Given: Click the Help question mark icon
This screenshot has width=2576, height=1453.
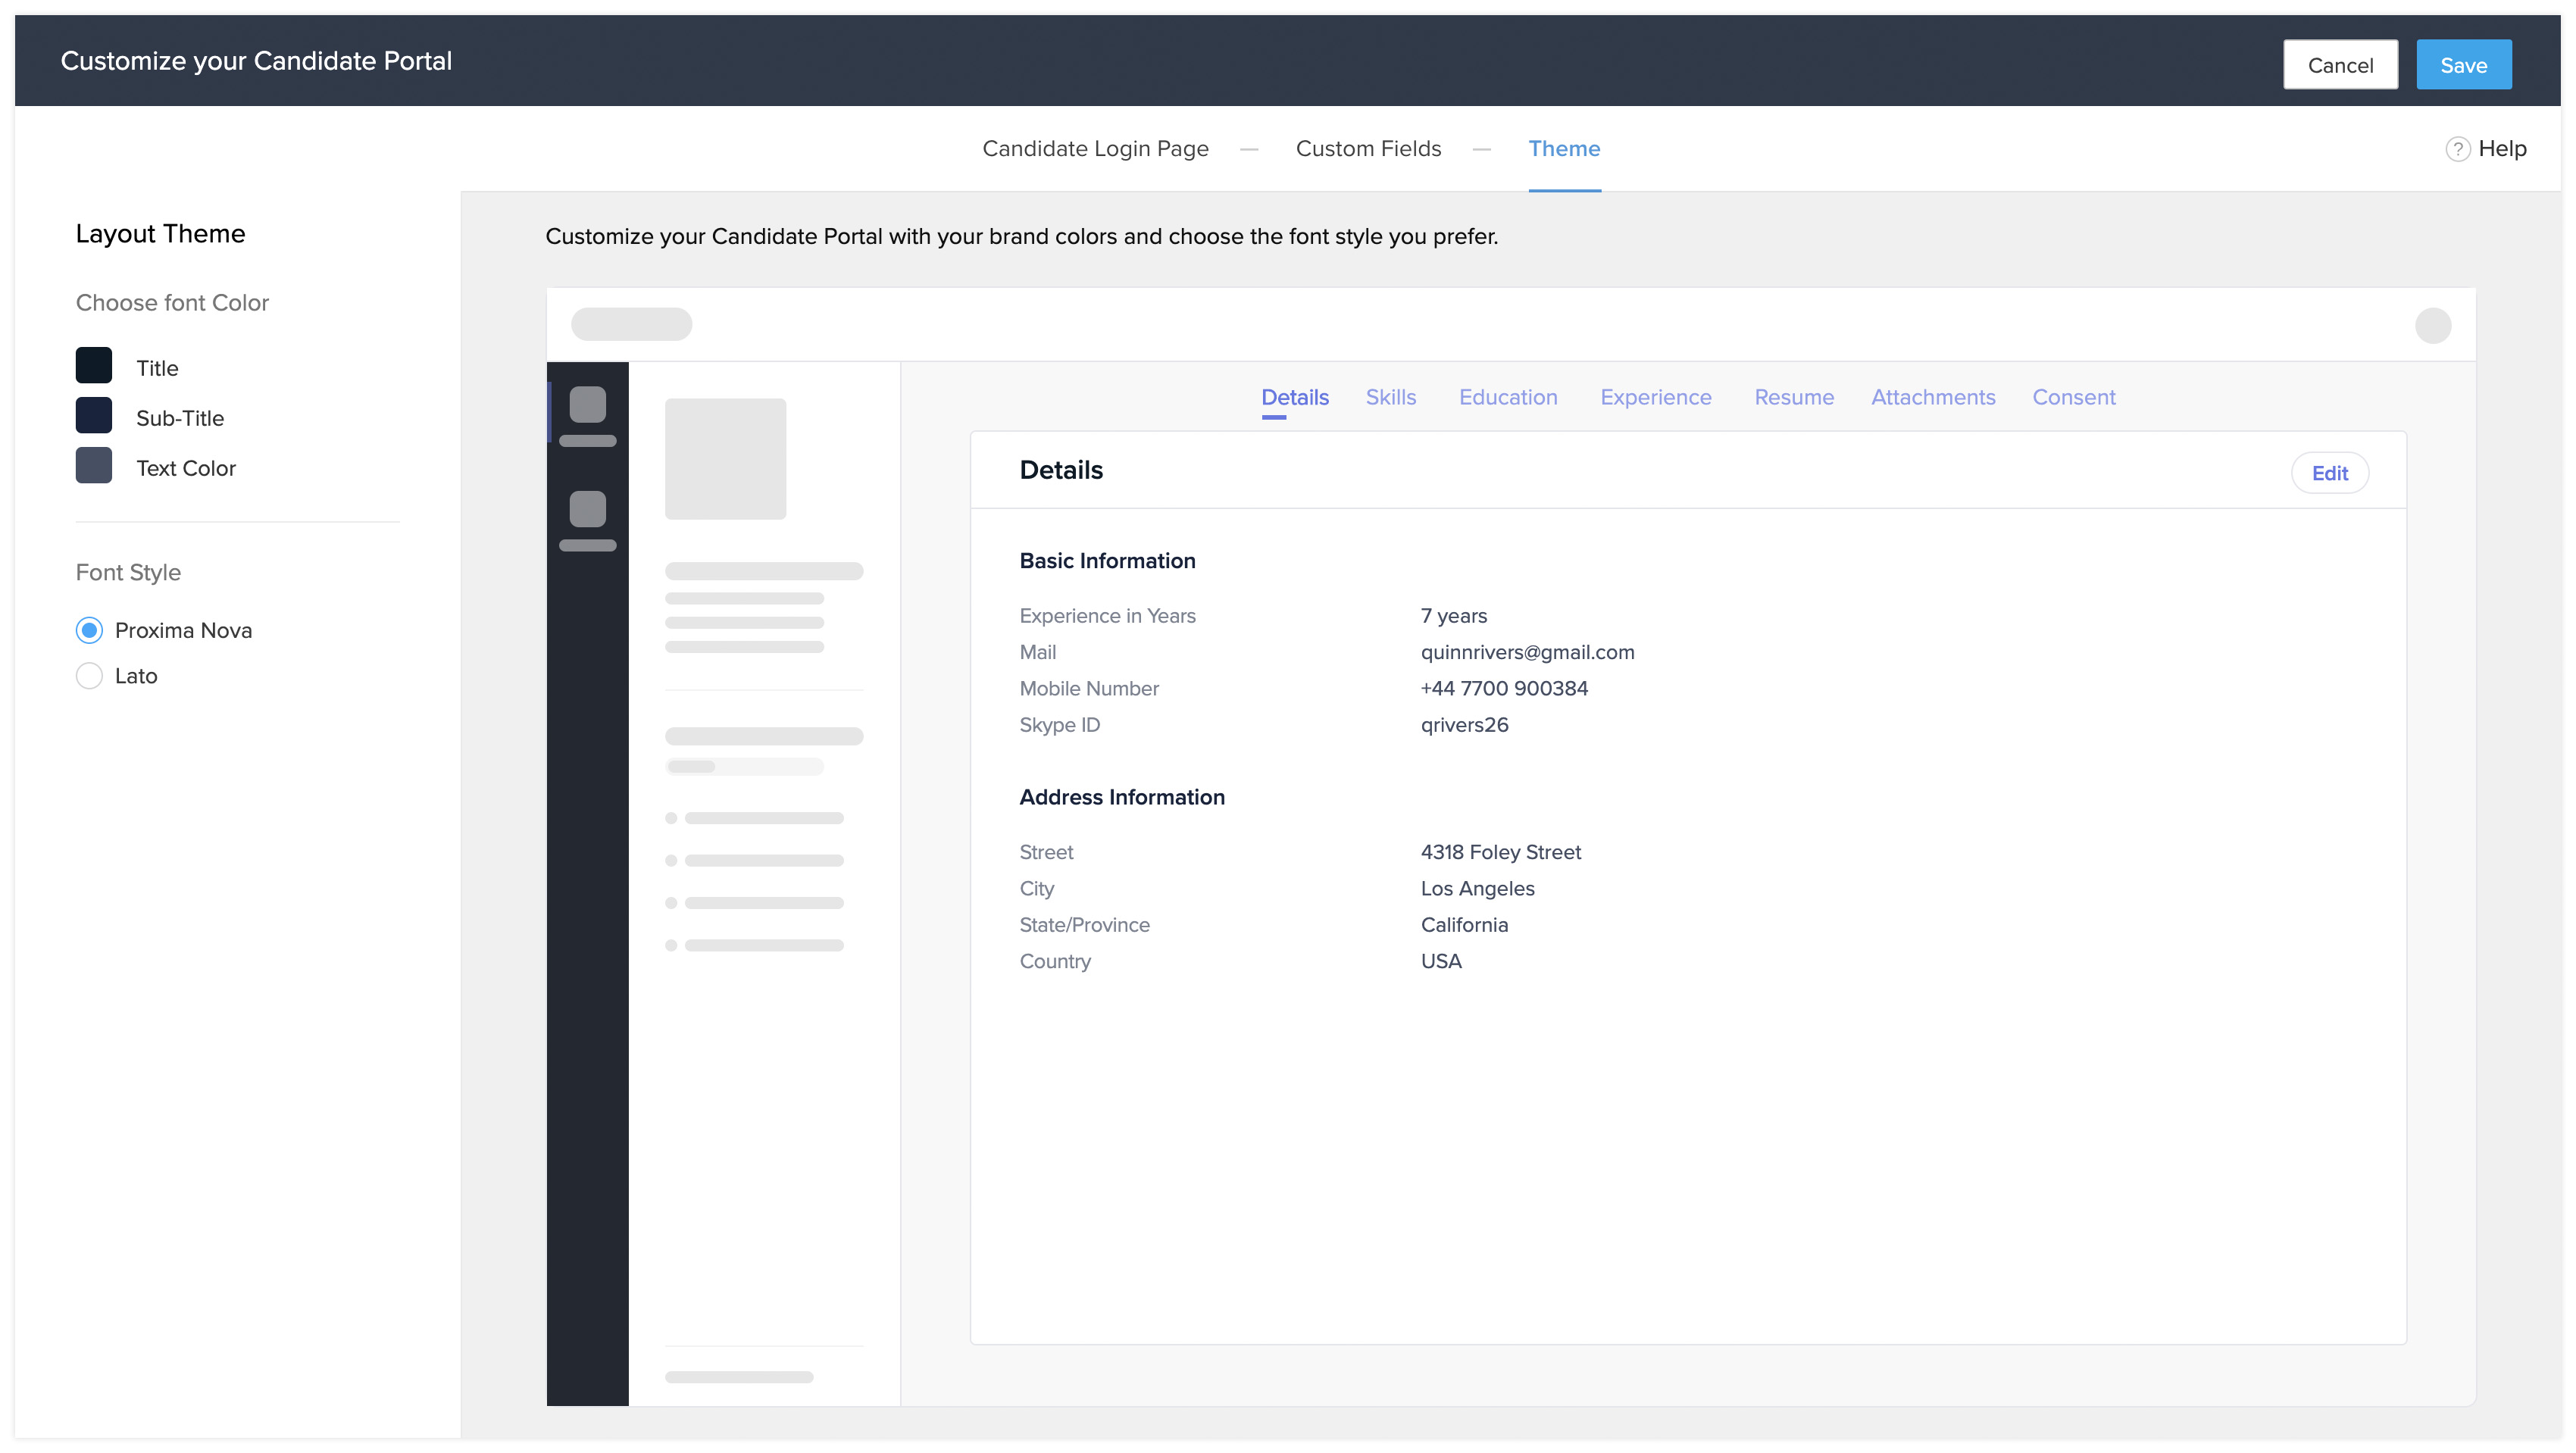Looking at the screenshot, I should 2456,149.
